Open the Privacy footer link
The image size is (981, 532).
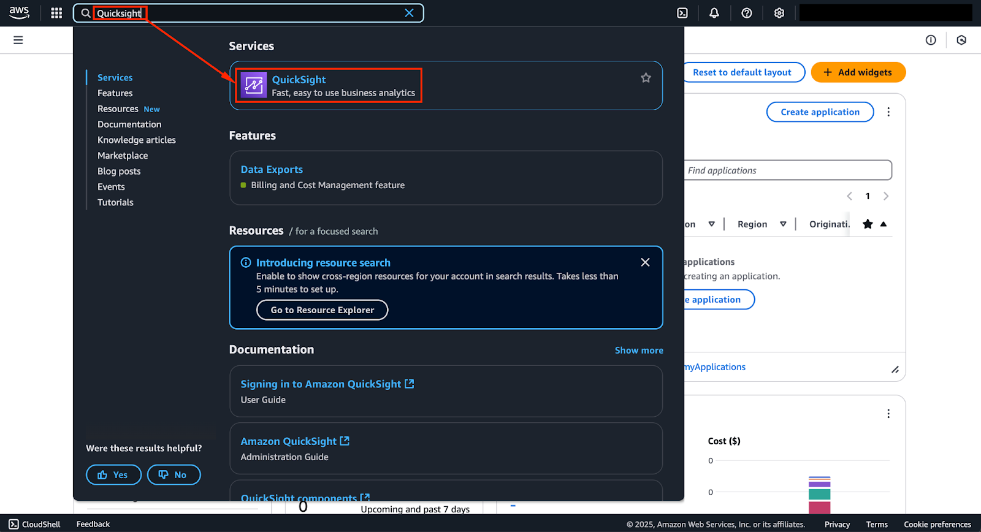(837, 525)
